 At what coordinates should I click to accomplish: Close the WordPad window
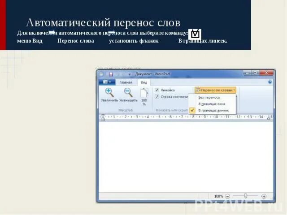click(x=266, y=73)
